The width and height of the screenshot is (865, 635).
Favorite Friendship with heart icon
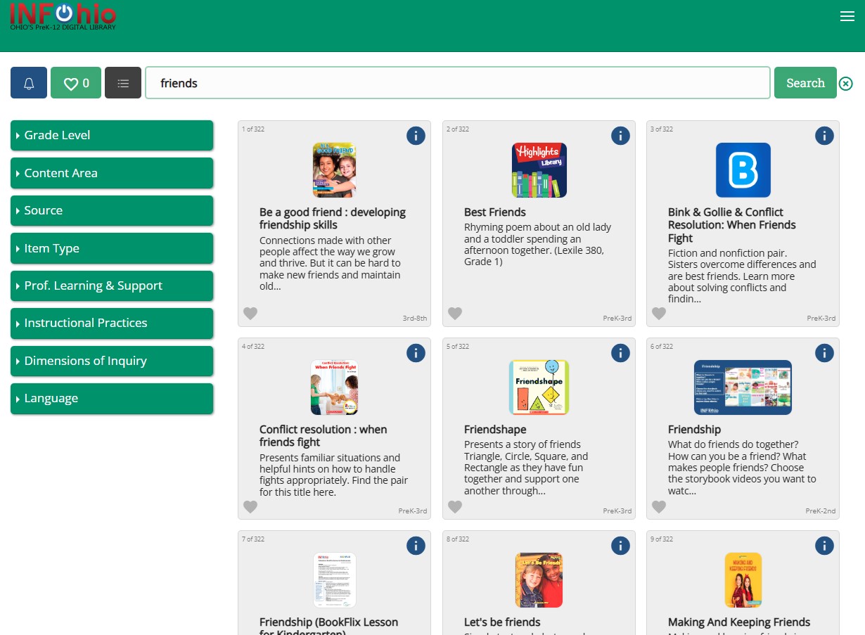pyautogui.click(x=659, y=507)
